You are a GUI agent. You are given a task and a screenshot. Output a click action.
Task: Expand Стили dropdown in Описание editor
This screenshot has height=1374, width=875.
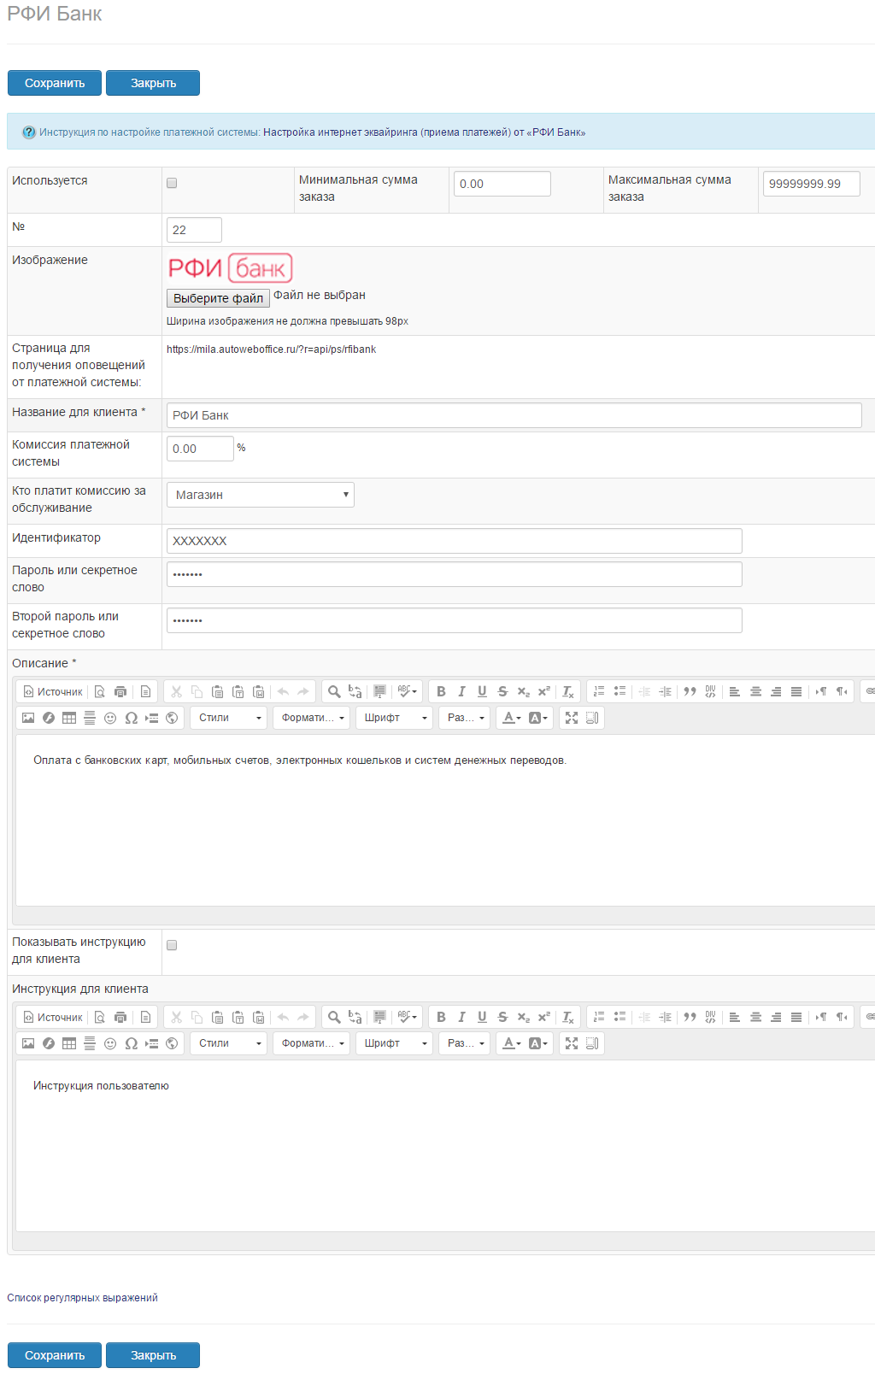pyautogui.click(x=229, y=718)
